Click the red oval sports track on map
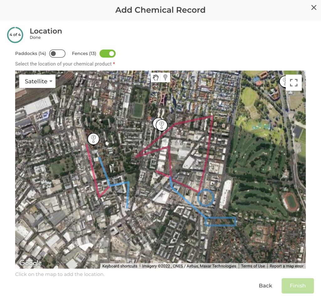321x300 pixels. point(291,201)
